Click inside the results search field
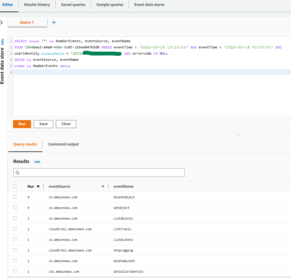Viewport: 291px width, 278px height. (99, 172)
